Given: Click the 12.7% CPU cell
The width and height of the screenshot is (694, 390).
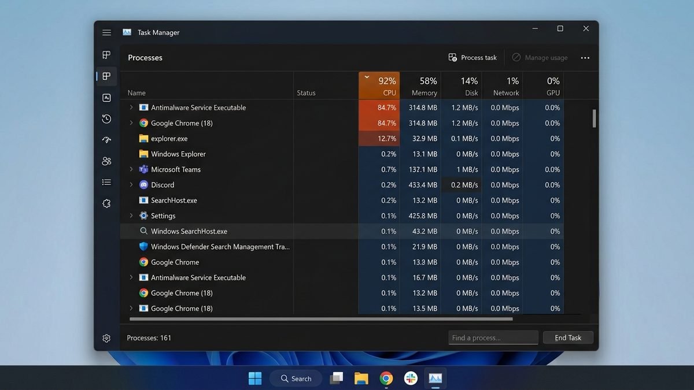Looking at the screenshot, I should point(379,139).
